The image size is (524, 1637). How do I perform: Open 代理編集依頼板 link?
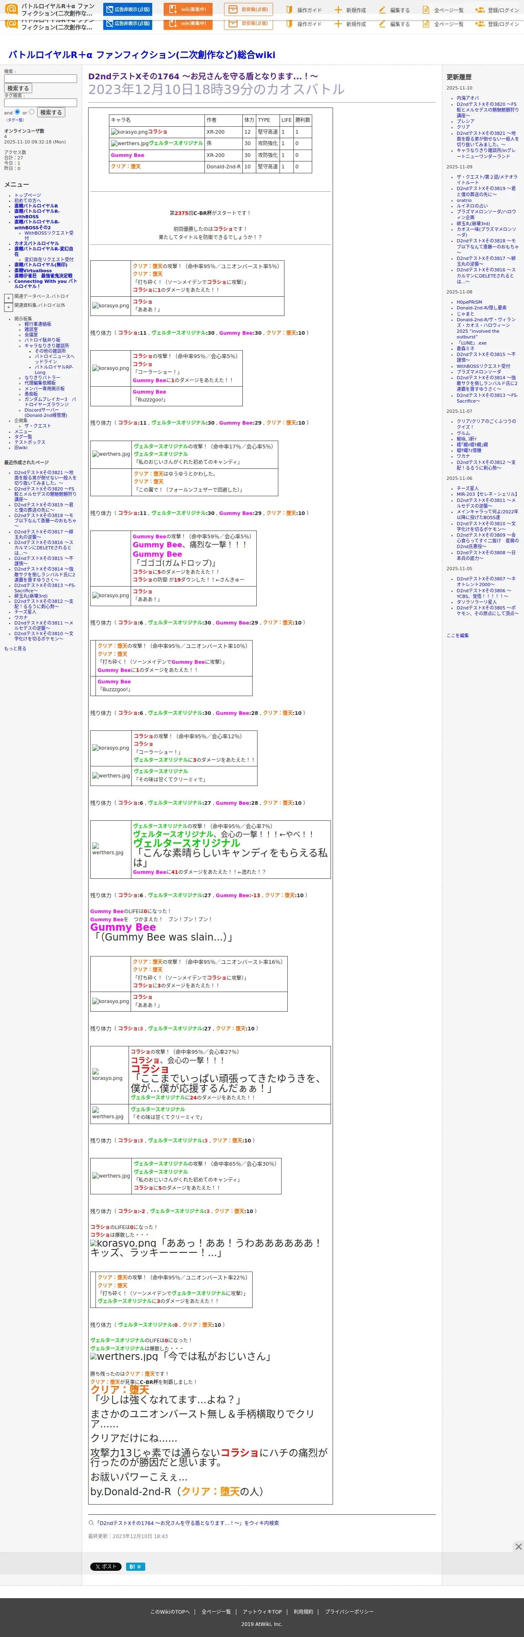40,383
